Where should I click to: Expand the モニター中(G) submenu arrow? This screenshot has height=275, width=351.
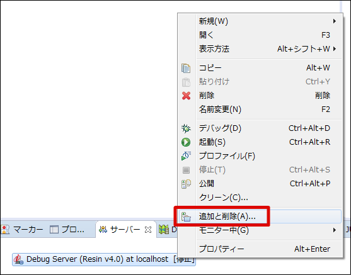pyautogui.click(x=335, y=230)
